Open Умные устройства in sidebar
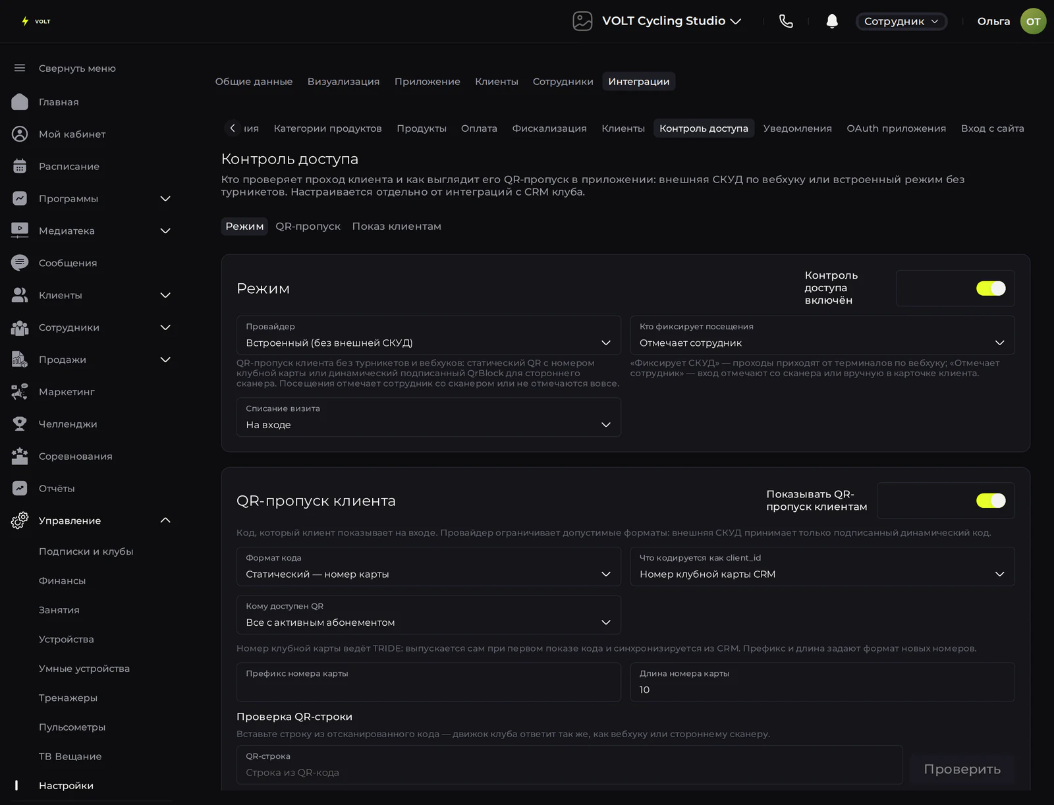The width and height of the screenshot is (1054, 805). coord(84,669)
